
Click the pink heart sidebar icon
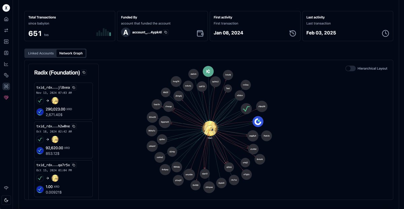click(6, 97)
